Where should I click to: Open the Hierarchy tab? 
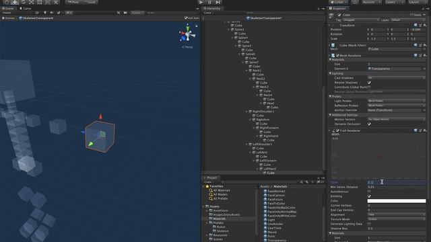[212, 9]
